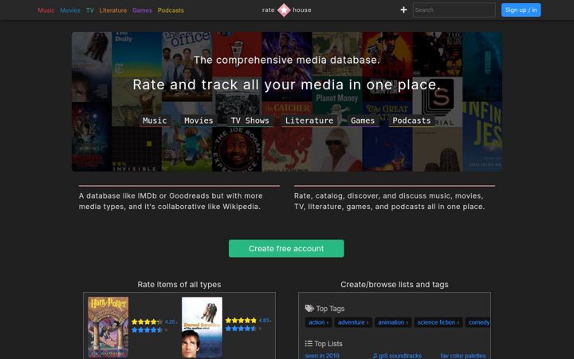Open the TV link in top navigation
This screenshot has width=574, height=359.
(x=90, y=10)
